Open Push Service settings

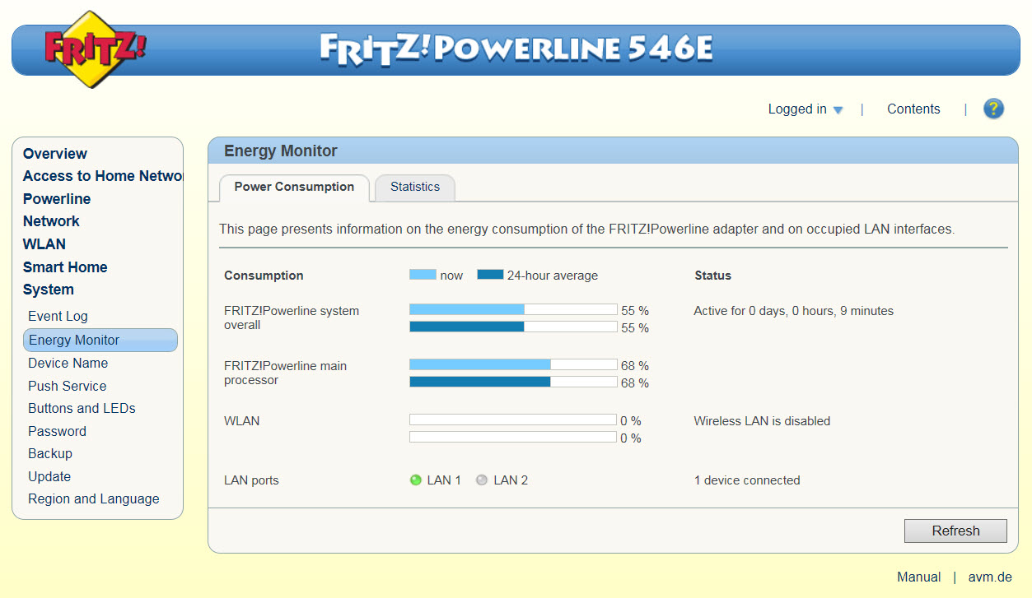[67, 386]
